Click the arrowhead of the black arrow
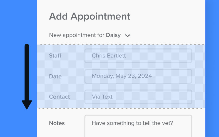219x137 pixels. click(x=27, y=105)
